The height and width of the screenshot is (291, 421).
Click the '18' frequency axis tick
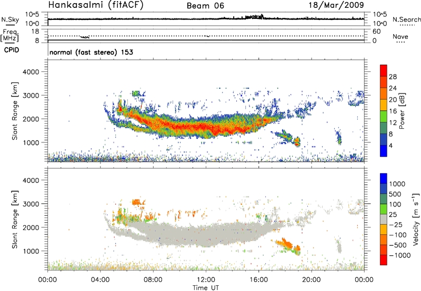point(35,32)
